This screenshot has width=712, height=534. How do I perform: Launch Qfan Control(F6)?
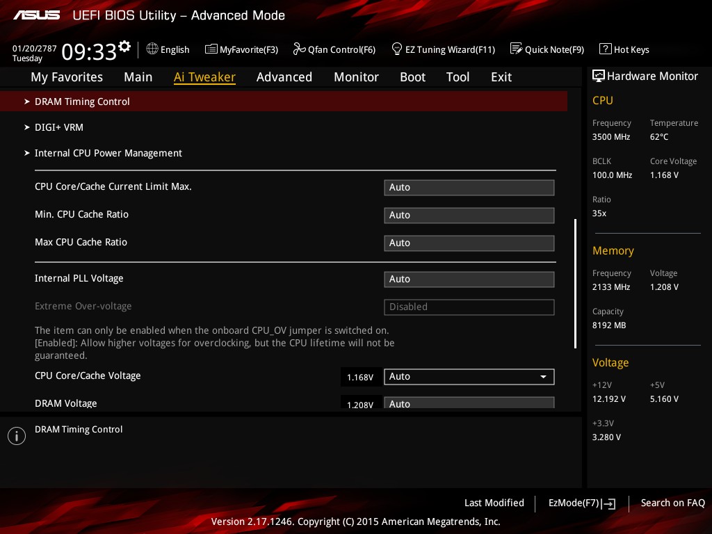coord(334,49)
